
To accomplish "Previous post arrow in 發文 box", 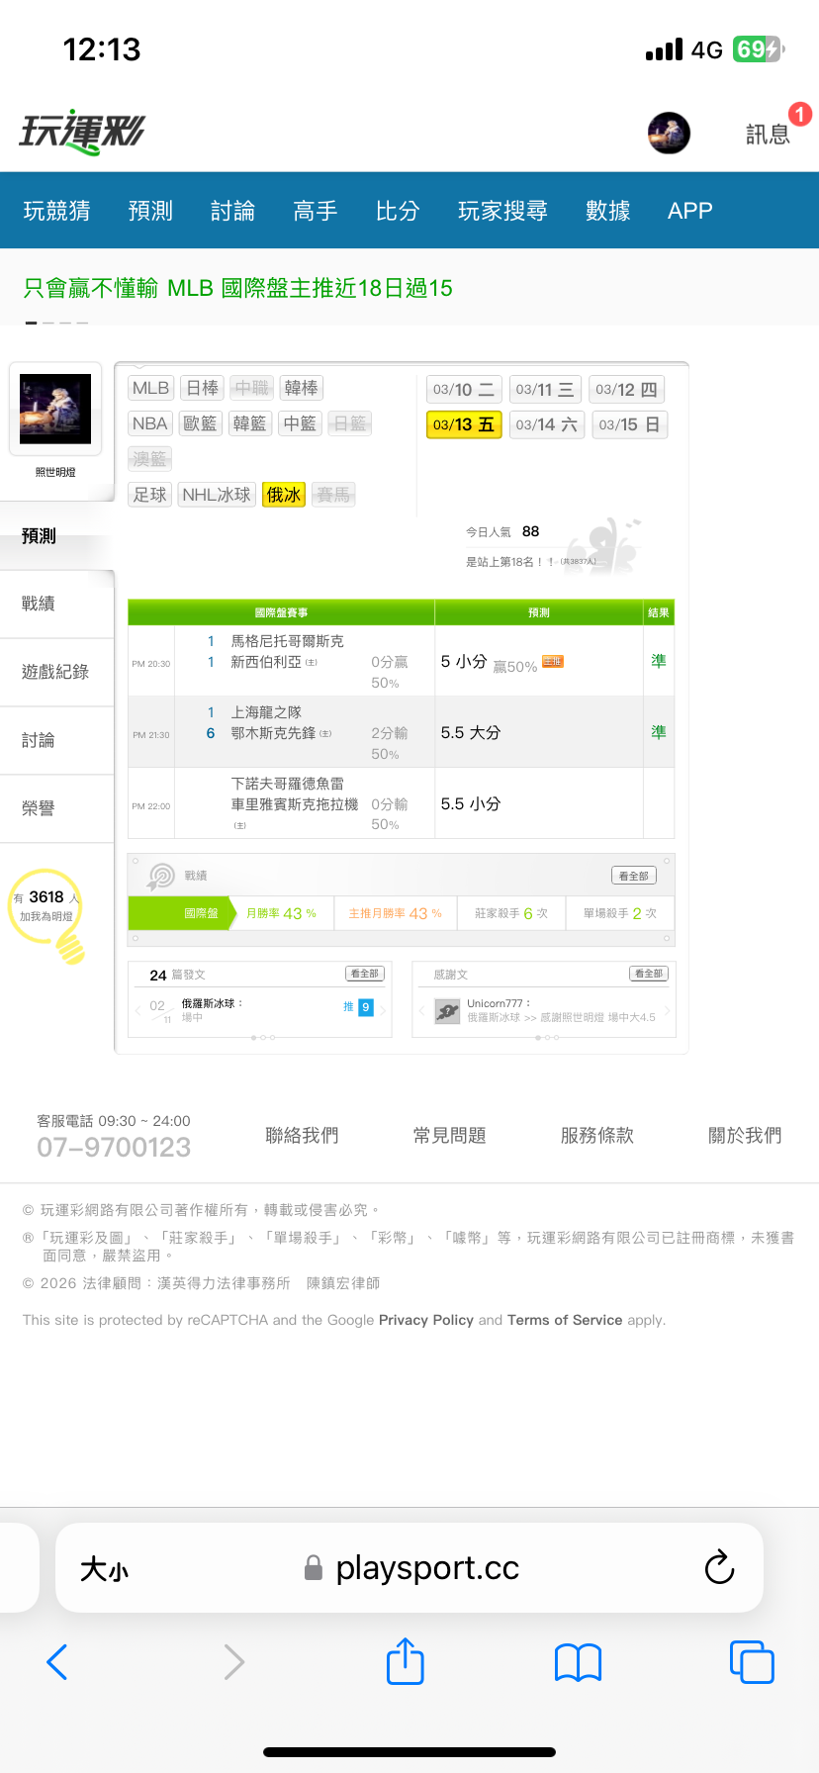I will click(x=138, y=1010).
